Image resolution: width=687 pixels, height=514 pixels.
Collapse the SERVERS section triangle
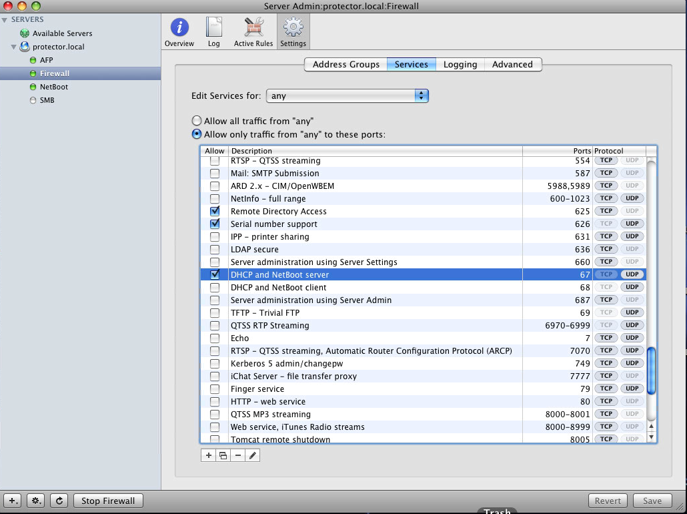click(5, 20)
